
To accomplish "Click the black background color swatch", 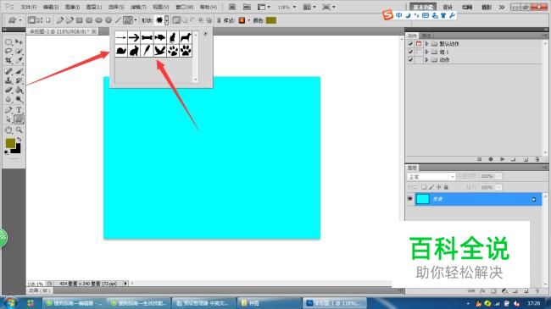I will click(17, 150).
